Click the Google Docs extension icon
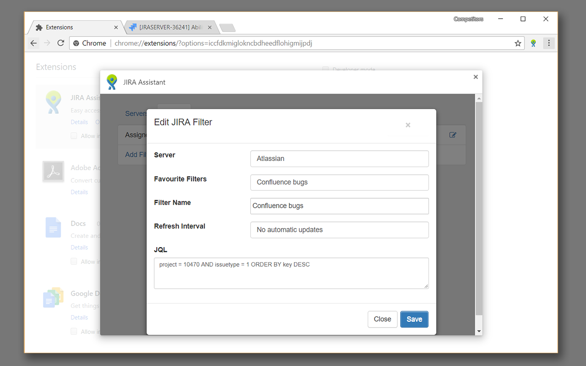 click(53, 297)
